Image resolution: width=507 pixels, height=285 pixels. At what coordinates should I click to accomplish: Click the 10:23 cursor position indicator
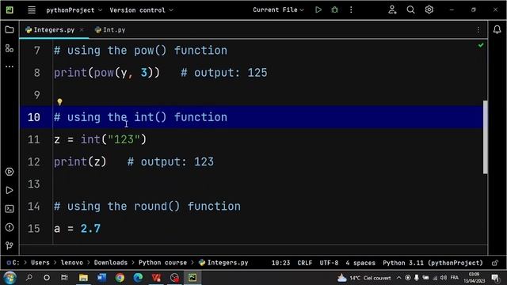coord(280,263)
